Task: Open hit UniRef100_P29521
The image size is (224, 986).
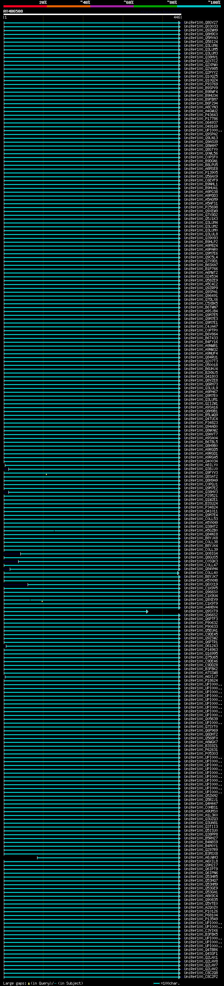Action: pos(201,496)
